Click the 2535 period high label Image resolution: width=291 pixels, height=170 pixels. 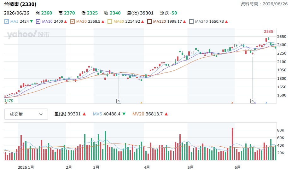click(x=269, y=32)
